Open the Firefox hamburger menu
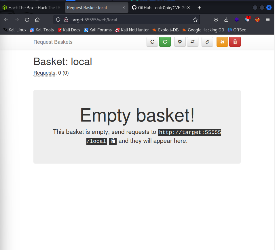Viewport: 275px width, 250px height. [x=268, y=20]
